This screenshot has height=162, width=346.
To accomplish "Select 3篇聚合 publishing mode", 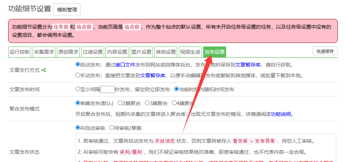I will click(147, 103).
